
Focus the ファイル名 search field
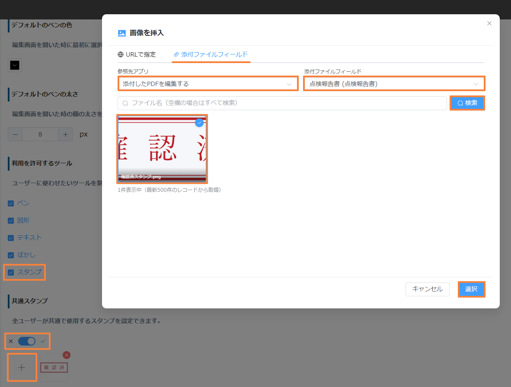coord(282,103)
